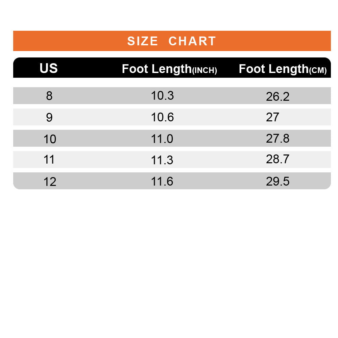Click the US size 10 cell
The image size is (338, 338).
click(50, 139)
